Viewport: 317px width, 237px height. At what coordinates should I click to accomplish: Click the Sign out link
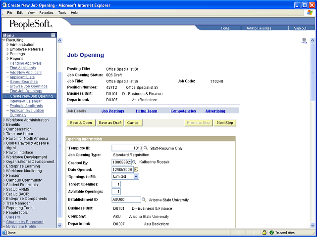tap(300, 28)
